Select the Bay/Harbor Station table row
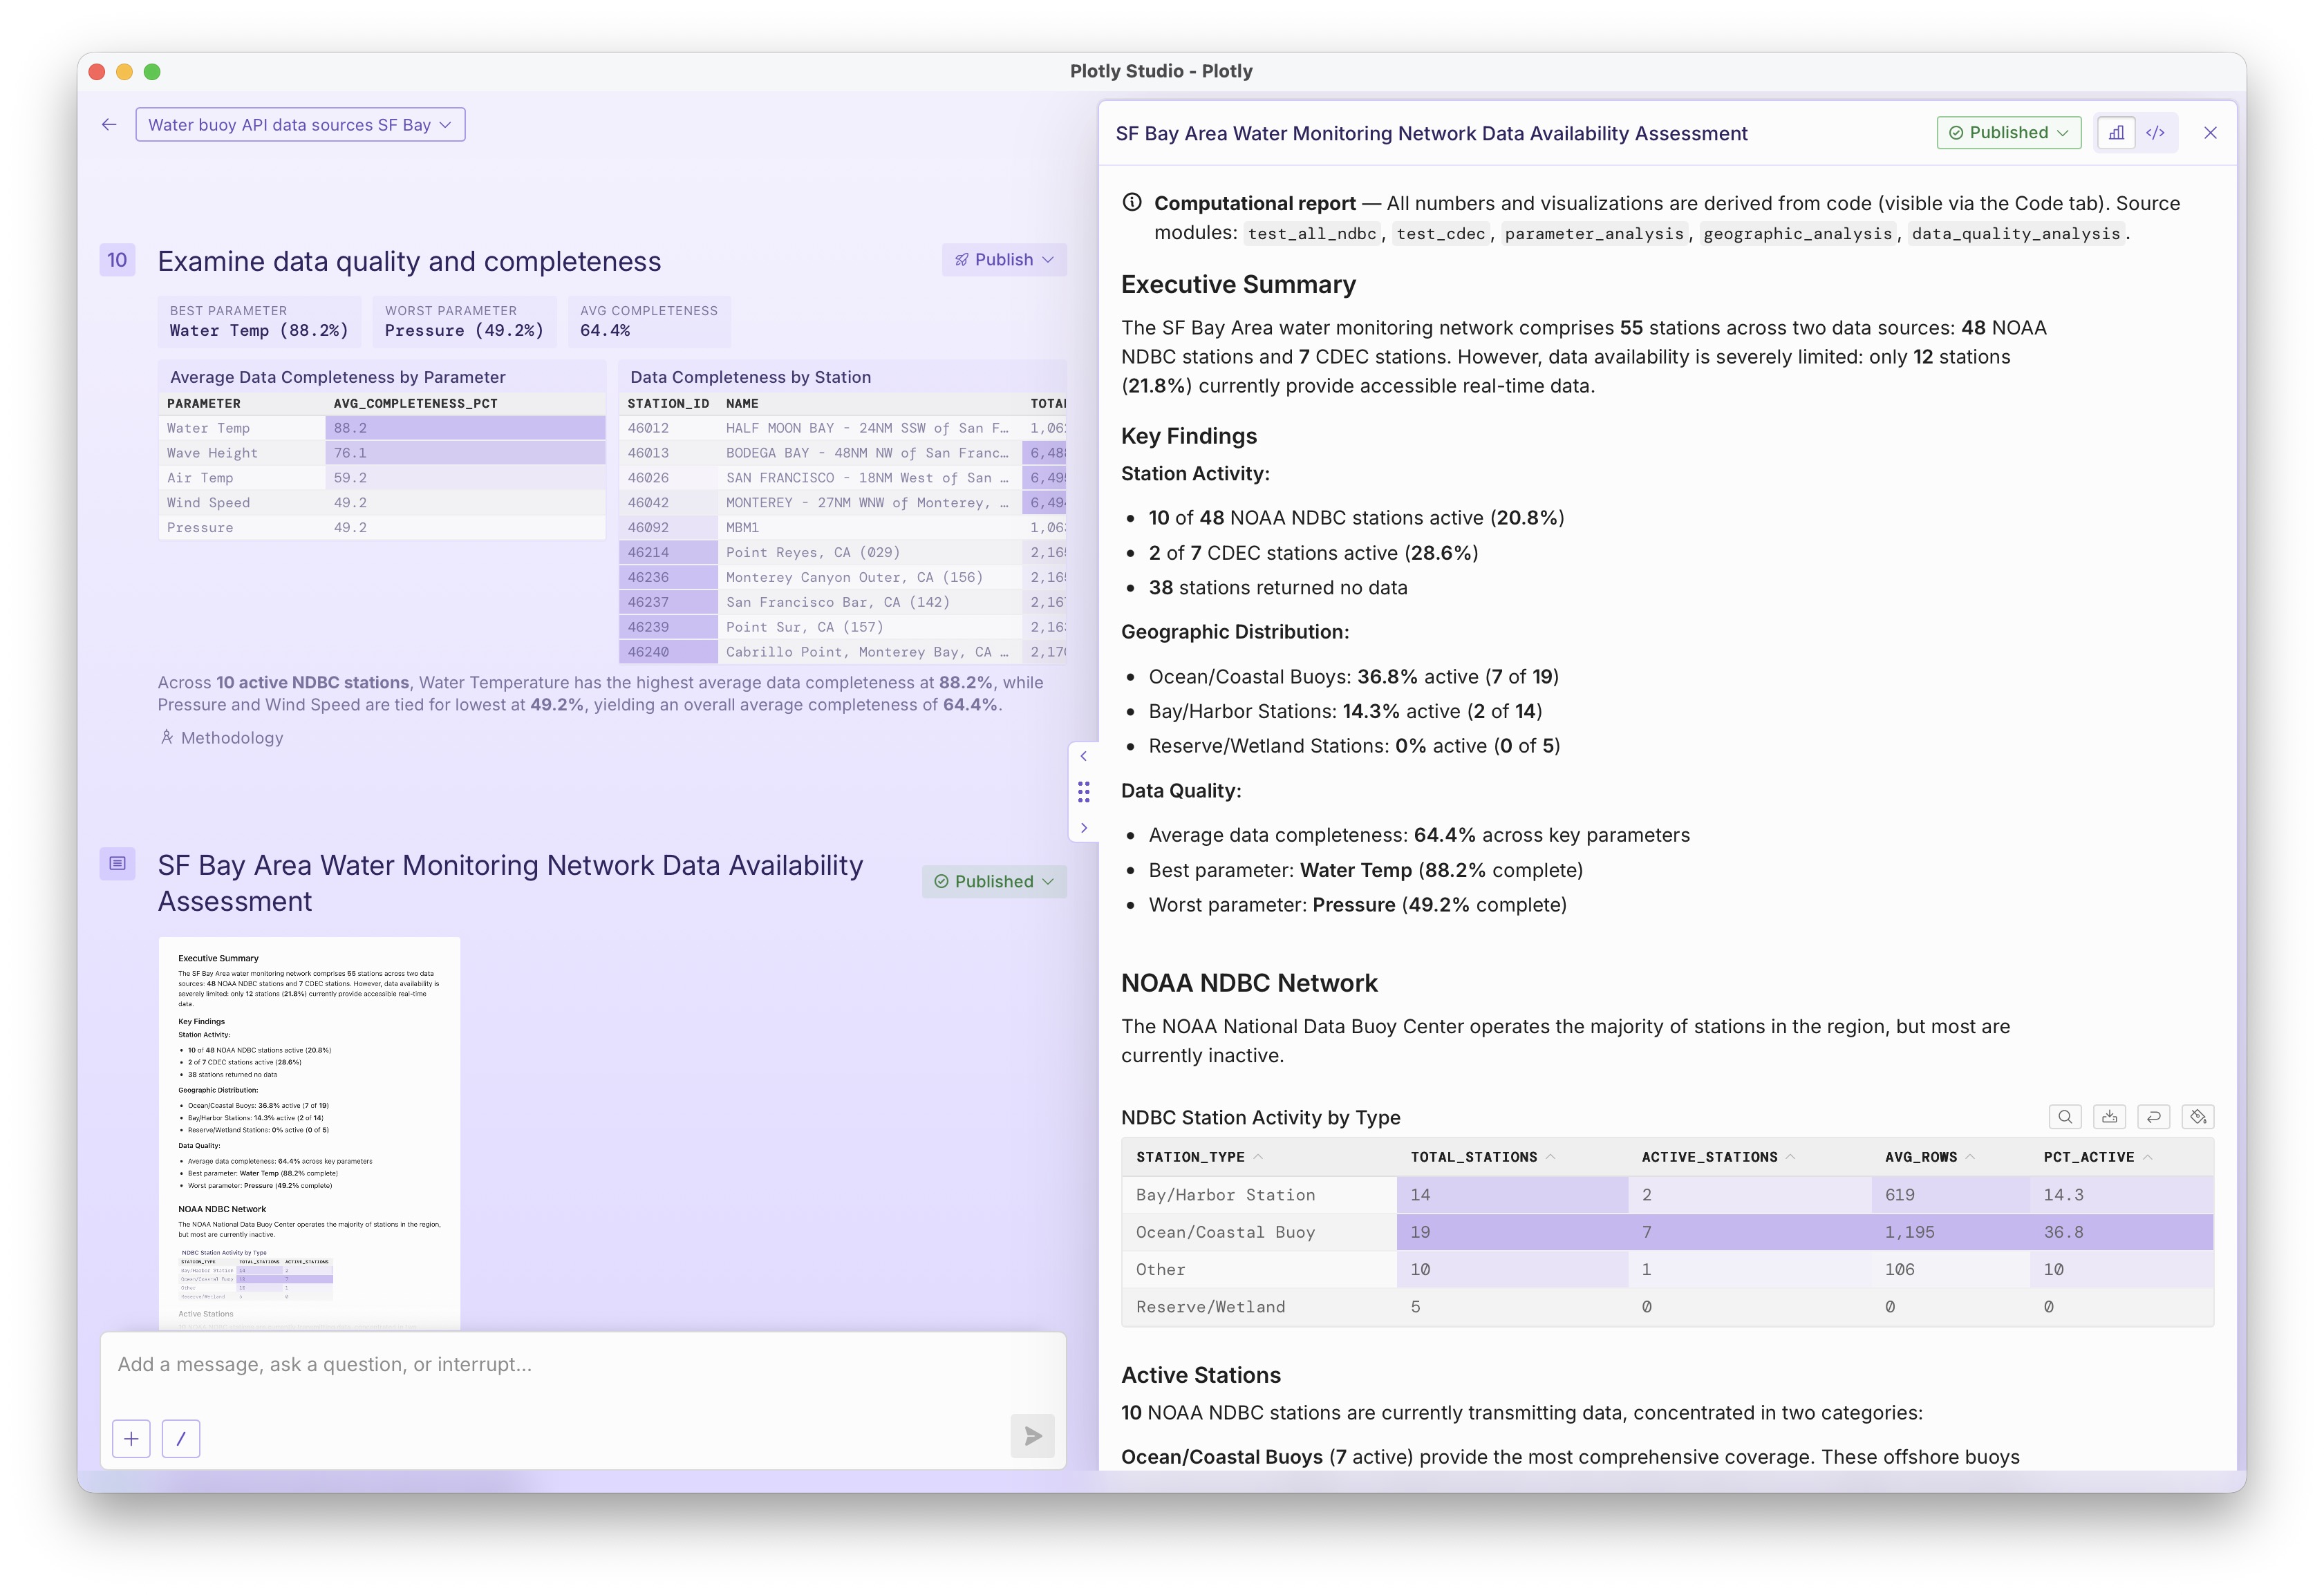The image size is (2324, 1595). pyautogui.click(x=1667, y=1195)
